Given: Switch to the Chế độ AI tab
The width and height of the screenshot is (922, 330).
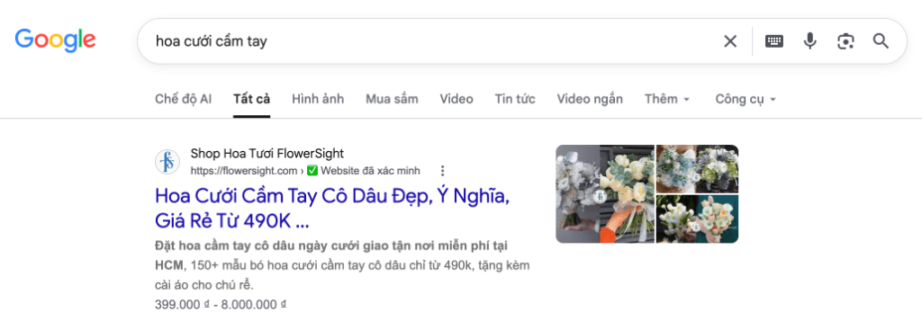Looking at the screenshot, I should pos(183,99).
